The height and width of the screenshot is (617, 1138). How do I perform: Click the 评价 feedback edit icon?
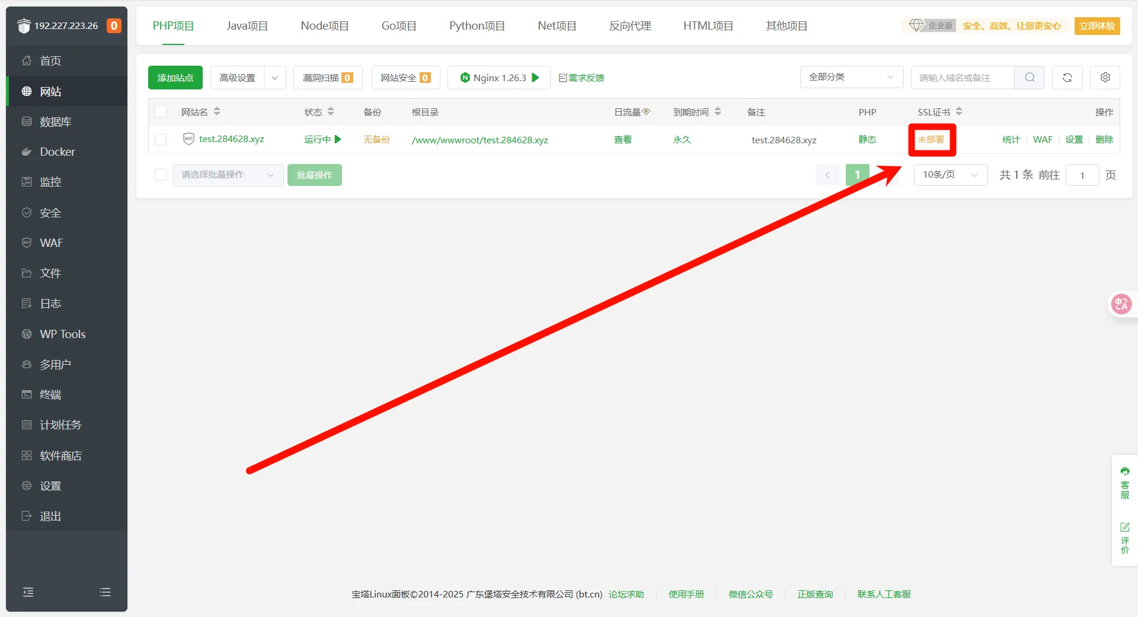[x=1124, y=538]
